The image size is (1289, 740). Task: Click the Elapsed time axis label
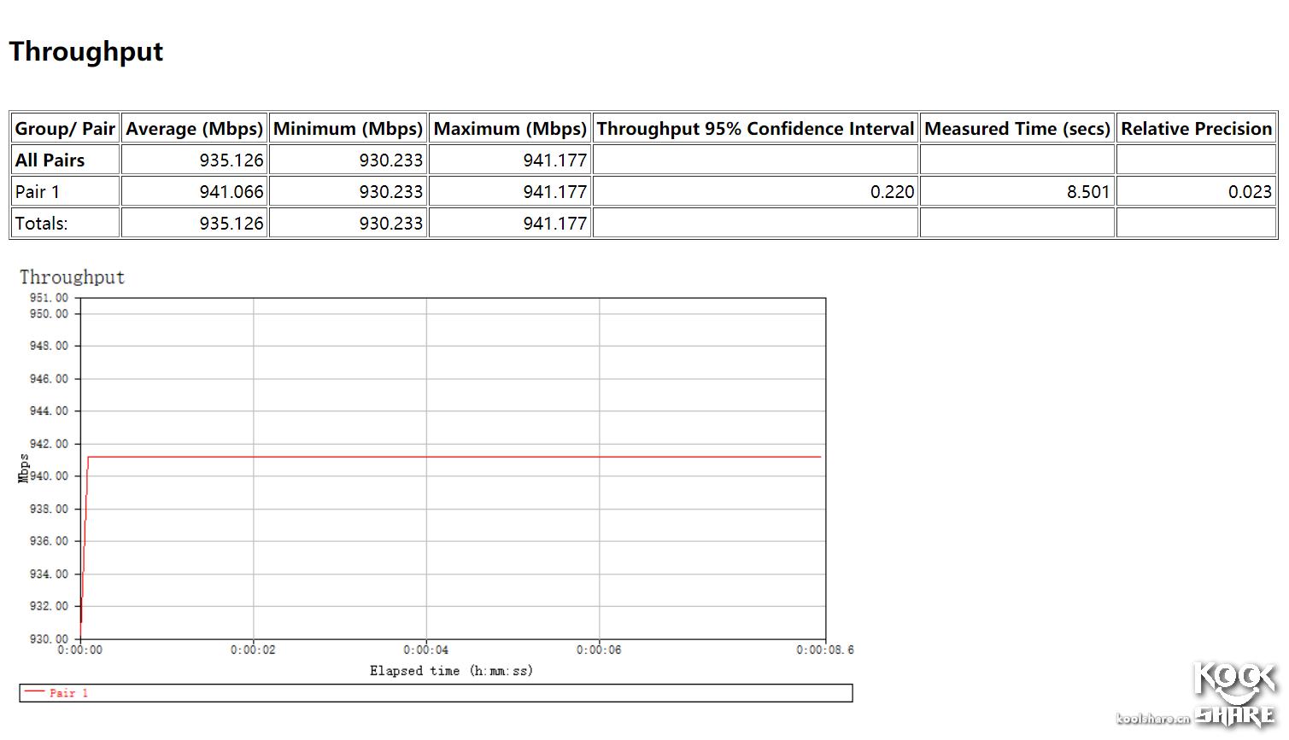(451, 671)
